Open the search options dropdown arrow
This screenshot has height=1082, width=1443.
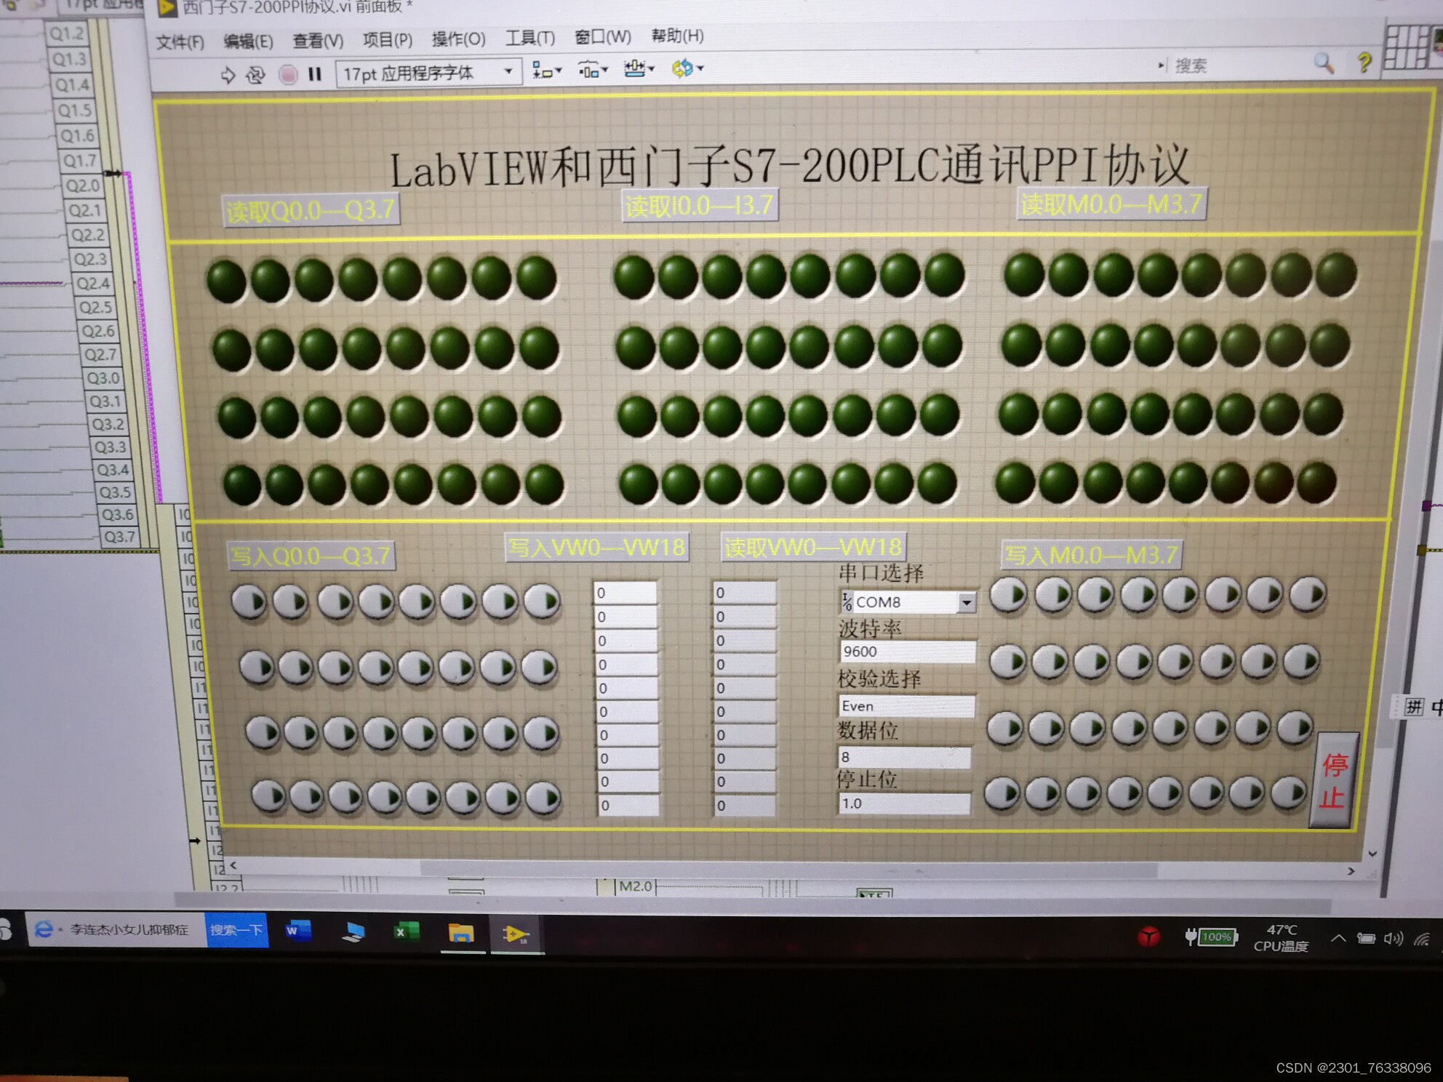[x=1161, y=65]
